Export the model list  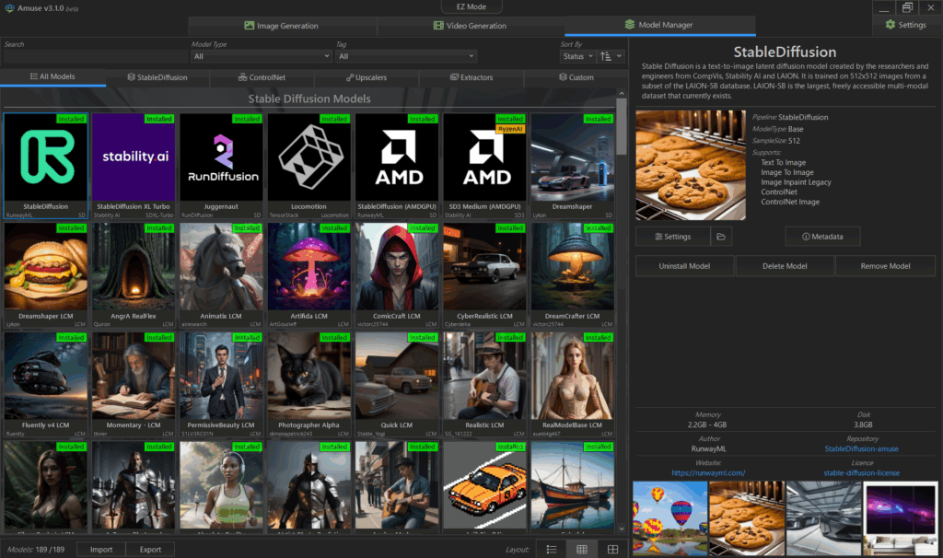click(x=150, y=549)
